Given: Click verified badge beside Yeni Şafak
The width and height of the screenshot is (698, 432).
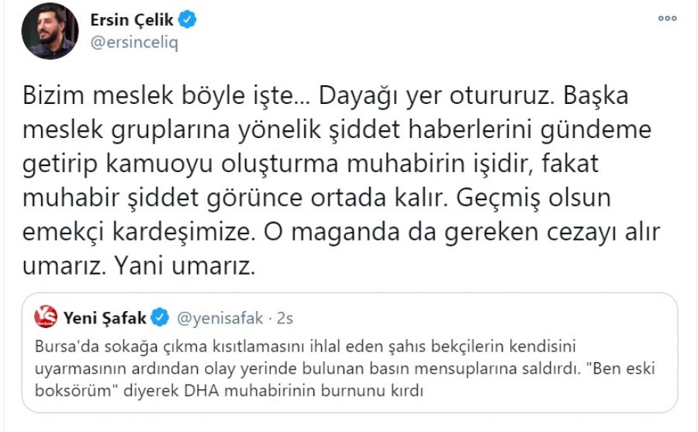Looking at the screenshot, I should [x=161, y=316].
